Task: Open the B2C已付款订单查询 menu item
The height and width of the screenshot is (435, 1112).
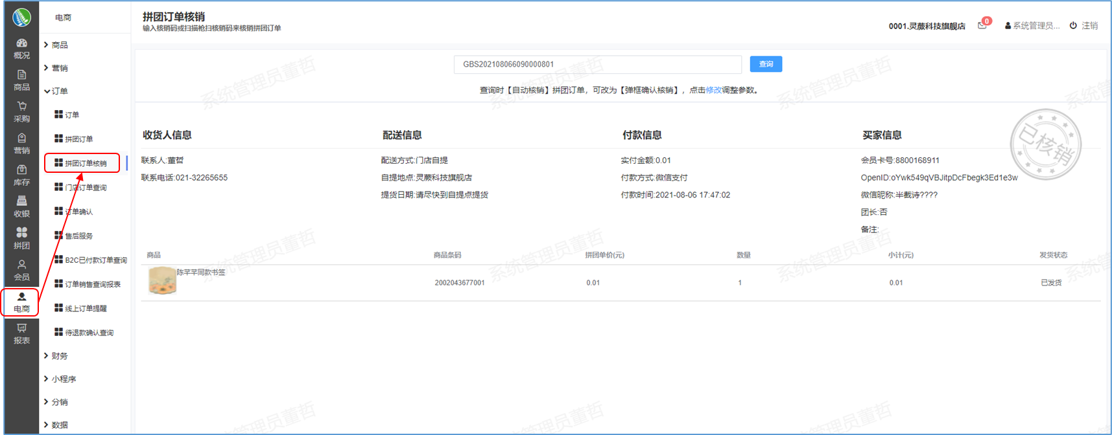Action: [x=91, y=260]
